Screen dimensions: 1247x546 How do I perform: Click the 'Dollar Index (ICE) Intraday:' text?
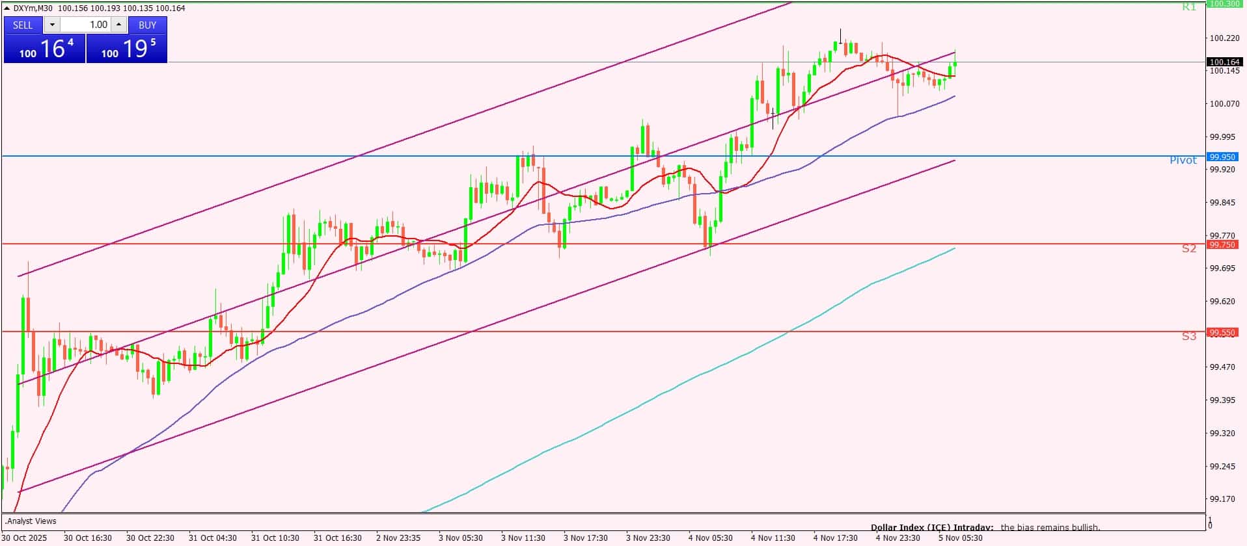pos(932,528)
